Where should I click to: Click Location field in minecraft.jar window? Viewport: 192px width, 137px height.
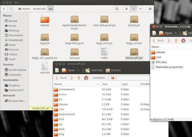pyautogui.click(x=129, y=78)
